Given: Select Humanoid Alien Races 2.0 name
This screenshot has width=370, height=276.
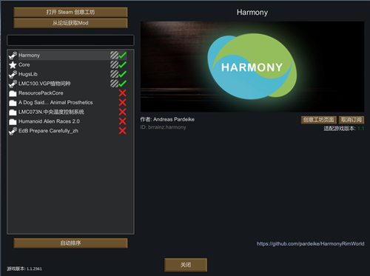Looking at the screenshot, I should pos(49,121).
